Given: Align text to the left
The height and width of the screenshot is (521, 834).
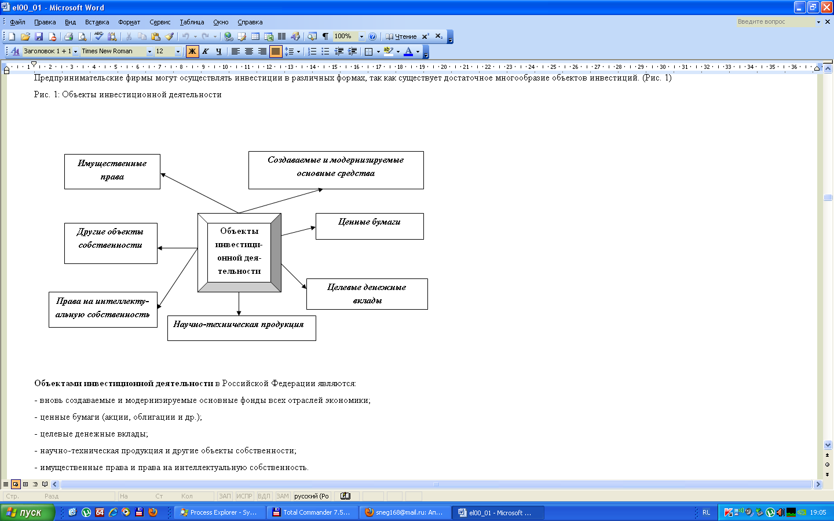Looking at the screenshot, I should (235, 52).
